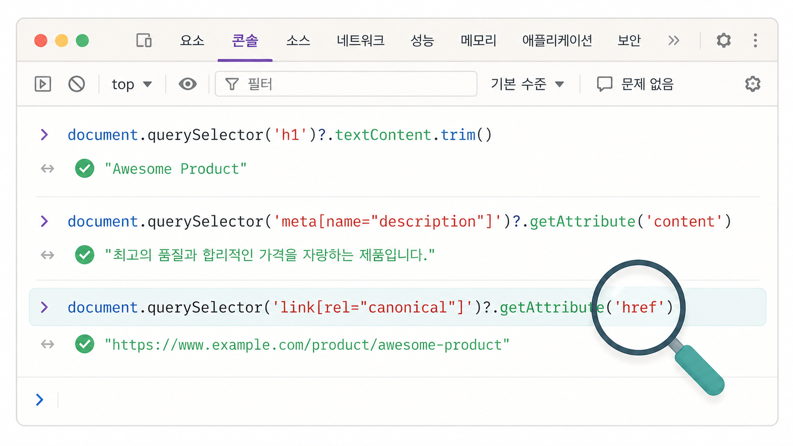Image resolution: width=793 pixels, height=446 pixels.
Task: Open the 성능 tab
Action: [422, 40]
